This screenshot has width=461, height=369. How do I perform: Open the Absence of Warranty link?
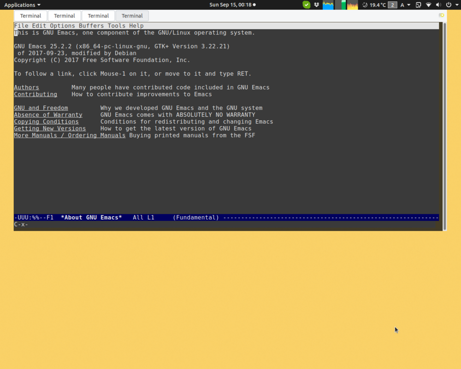(48, 115)
